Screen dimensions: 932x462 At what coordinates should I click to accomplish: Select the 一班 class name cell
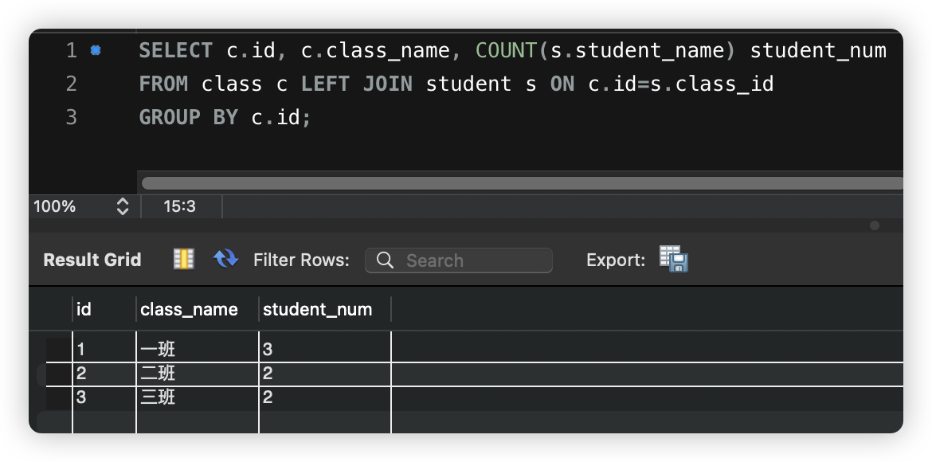196,349
